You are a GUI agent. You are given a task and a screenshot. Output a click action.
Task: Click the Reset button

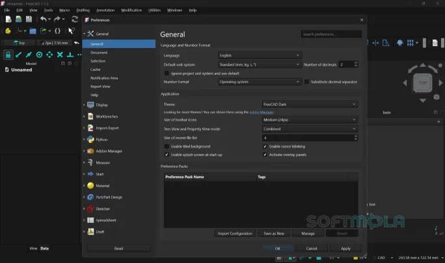[x=118, y=249]
